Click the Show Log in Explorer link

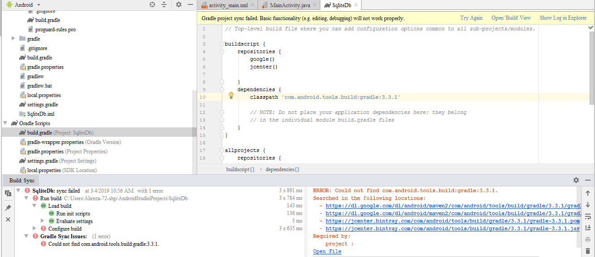[563, 18]
